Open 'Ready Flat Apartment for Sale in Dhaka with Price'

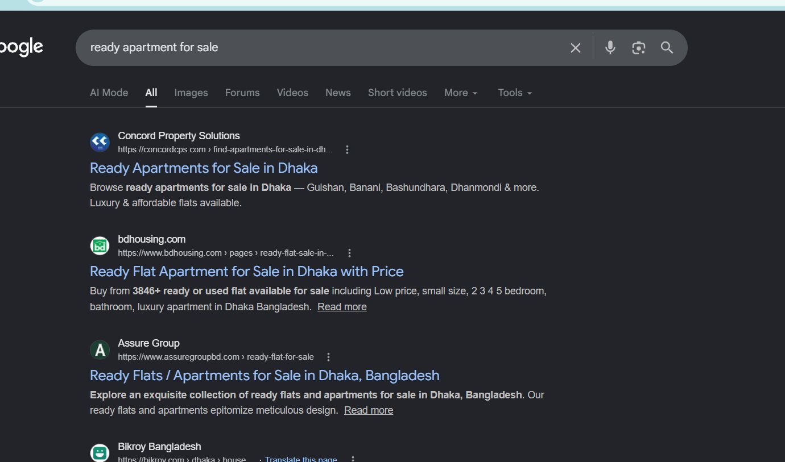click(247, 272)
